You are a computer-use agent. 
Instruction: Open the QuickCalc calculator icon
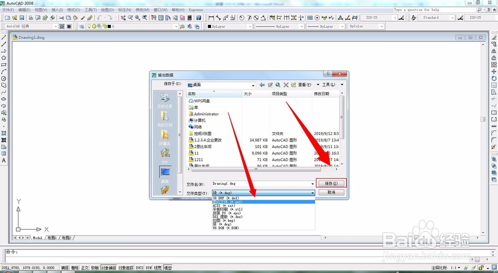pyautogui.click(x=190, y=18)
